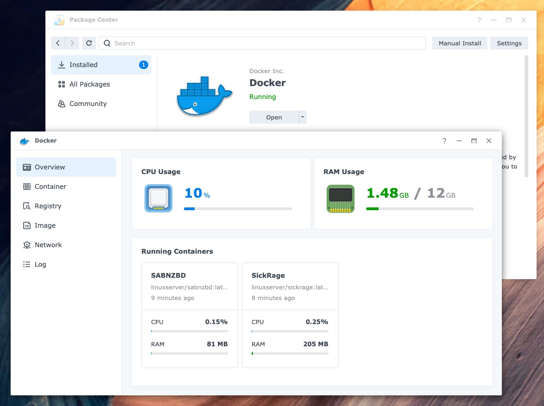Click the Package Center title bar icon
Screen dimensions: 544x406
(59, 20)
